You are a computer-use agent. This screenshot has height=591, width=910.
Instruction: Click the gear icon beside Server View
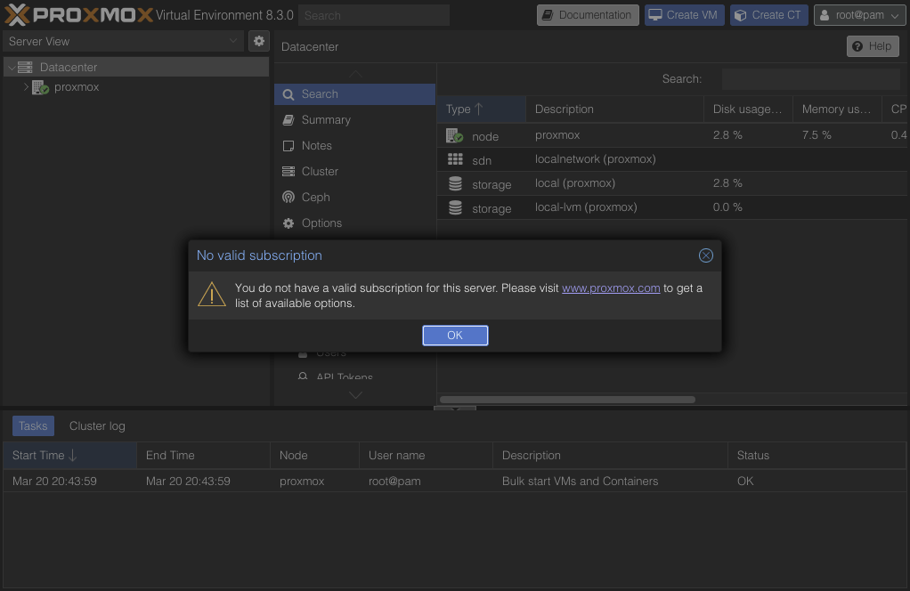click(258, 41)
